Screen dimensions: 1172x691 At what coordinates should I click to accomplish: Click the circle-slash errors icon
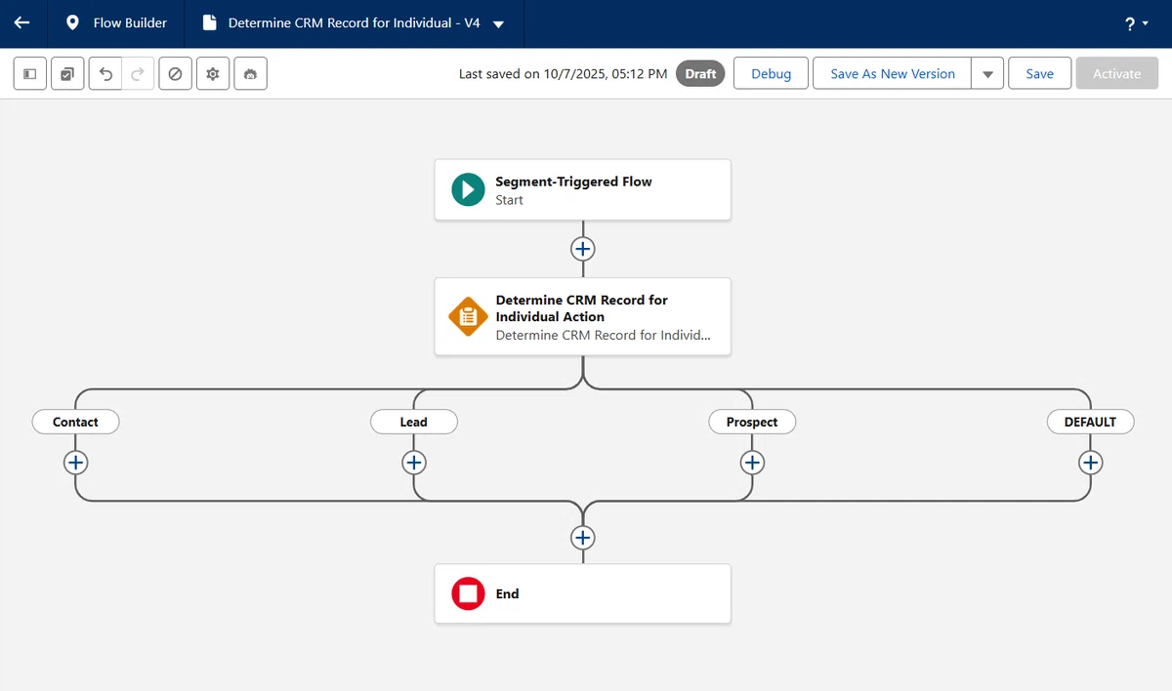click(x=175, y=74)
